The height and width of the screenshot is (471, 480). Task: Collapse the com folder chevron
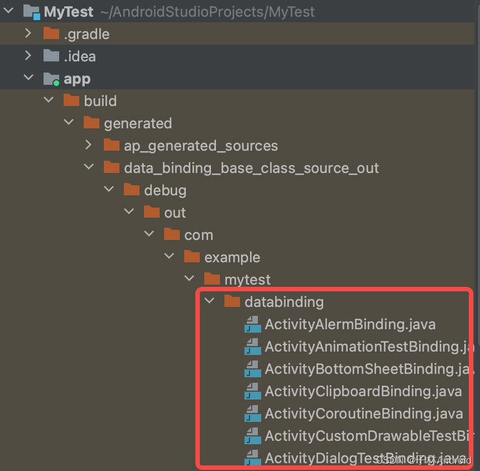click(149, 234)
